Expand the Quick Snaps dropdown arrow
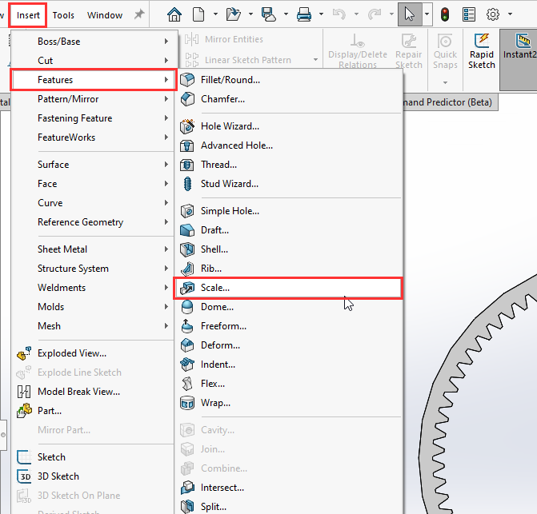The width and height of the screenshot is (537, 514). point(445,82)
